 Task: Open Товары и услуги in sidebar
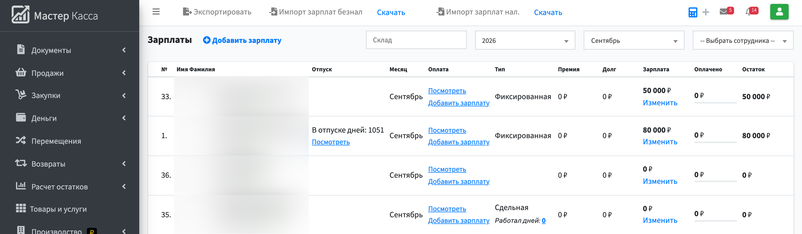click(58, 209)
